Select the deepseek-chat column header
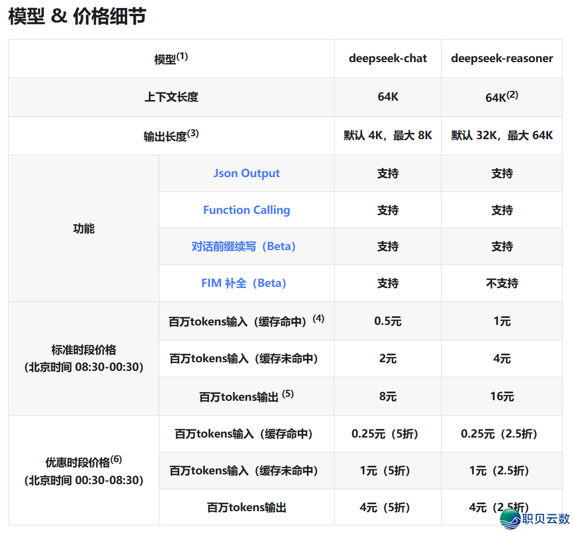This screenshot has height=533, width=574. point(387,59)
